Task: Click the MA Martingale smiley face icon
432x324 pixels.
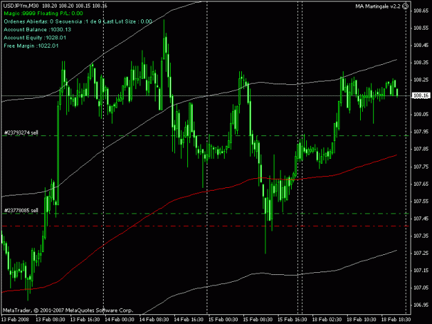Action: (x=405, y=6)
